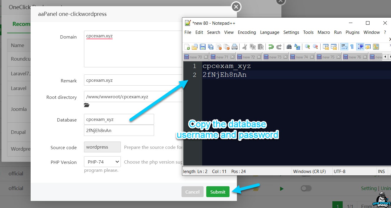This screenshot has height=208, width=391.
Task: Close the new 73 tab
Action: pyautogui.click(x=286, y=57)
